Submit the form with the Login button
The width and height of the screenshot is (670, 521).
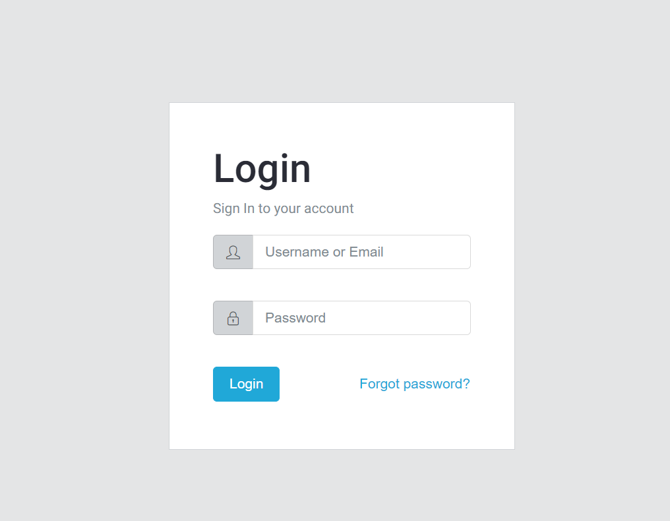(x=246, y=384)
